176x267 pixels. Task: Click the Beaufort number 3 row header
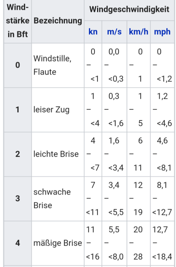point(18,198)
